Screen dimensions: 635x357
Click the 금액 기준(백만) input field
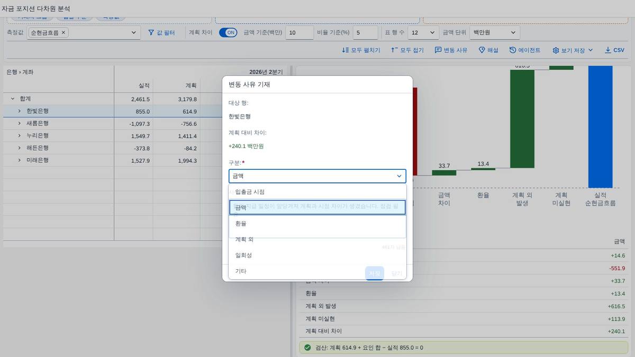[300, 33]
